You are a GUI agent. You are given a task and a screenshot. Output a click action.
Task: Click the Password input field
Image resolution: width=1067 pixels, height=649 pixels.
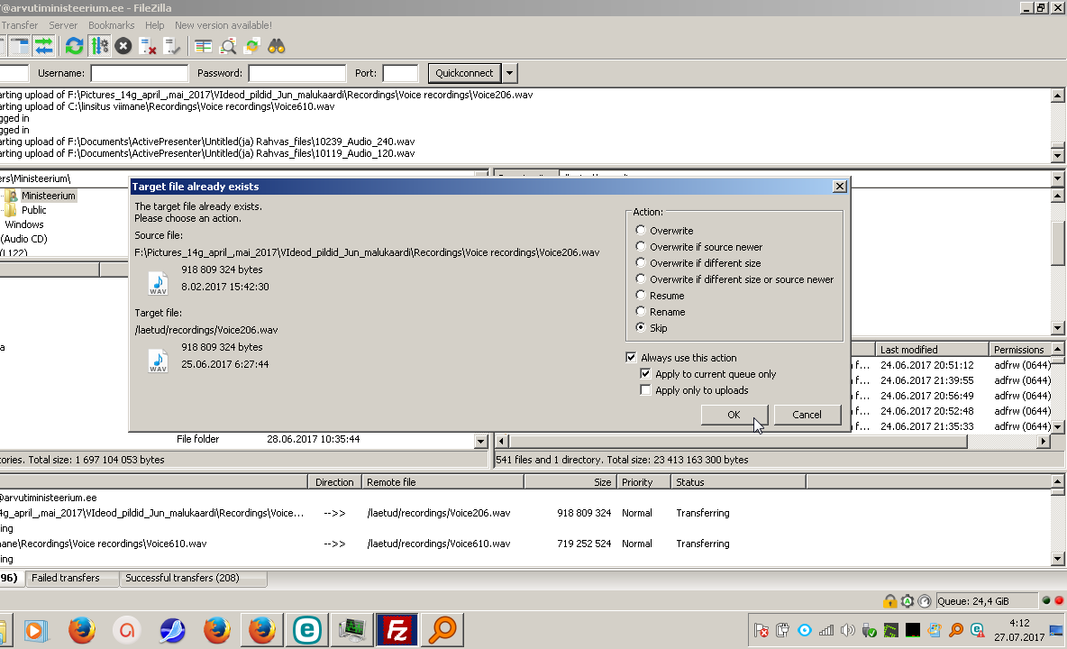click(297, 73)
